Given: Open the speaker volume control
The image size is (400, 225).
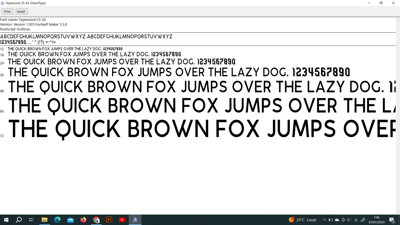Looking at the screenshot, I should click(349, 220).
